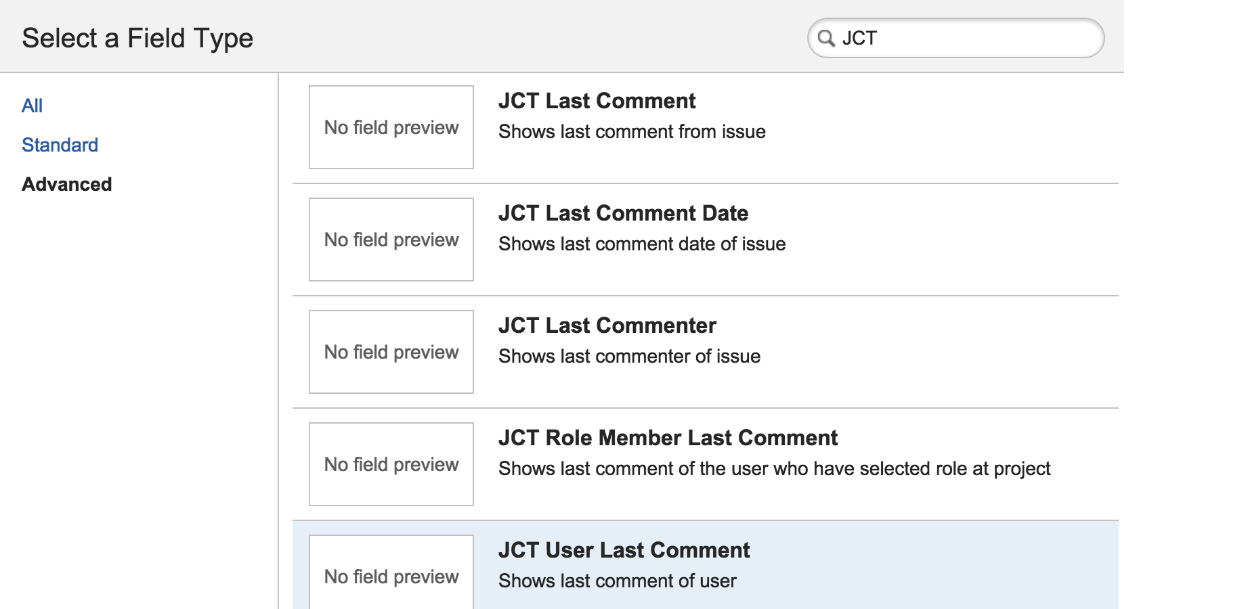Choose JCT Role Member Last Comment
This screenshot has width=1246, height=609.
click(x=668, y=438)
